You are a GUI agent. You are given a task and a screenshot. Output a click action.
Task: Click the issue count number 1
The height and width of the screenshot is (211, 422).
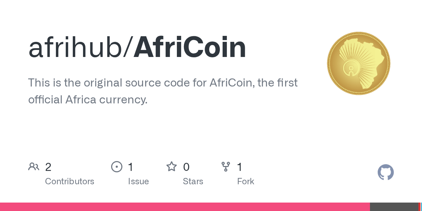point(130,167)
